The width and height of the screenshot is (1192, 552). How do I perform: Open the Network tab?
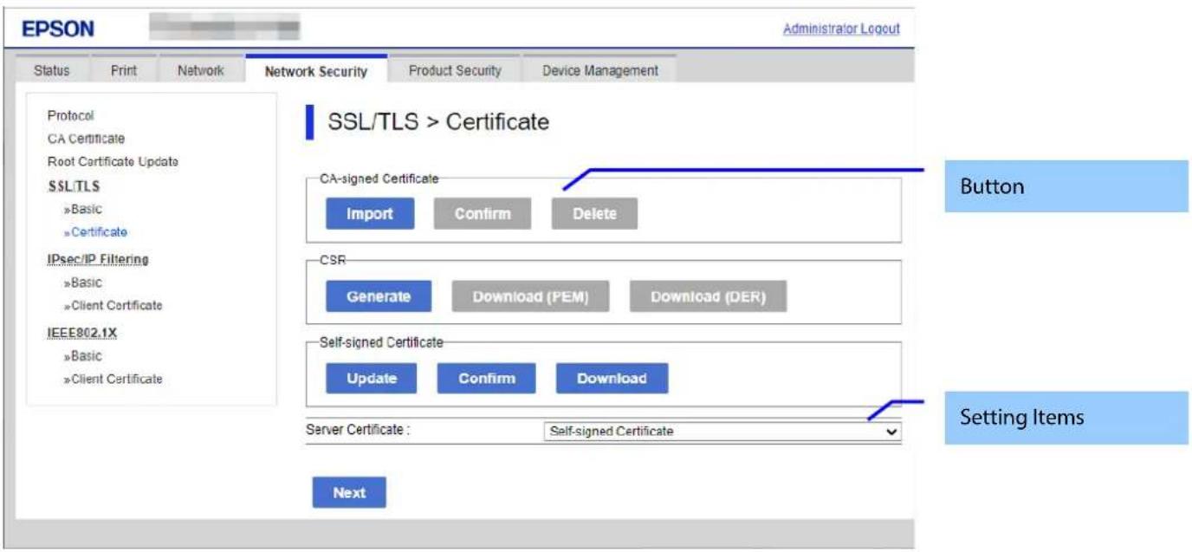click(x=200, y=71)
